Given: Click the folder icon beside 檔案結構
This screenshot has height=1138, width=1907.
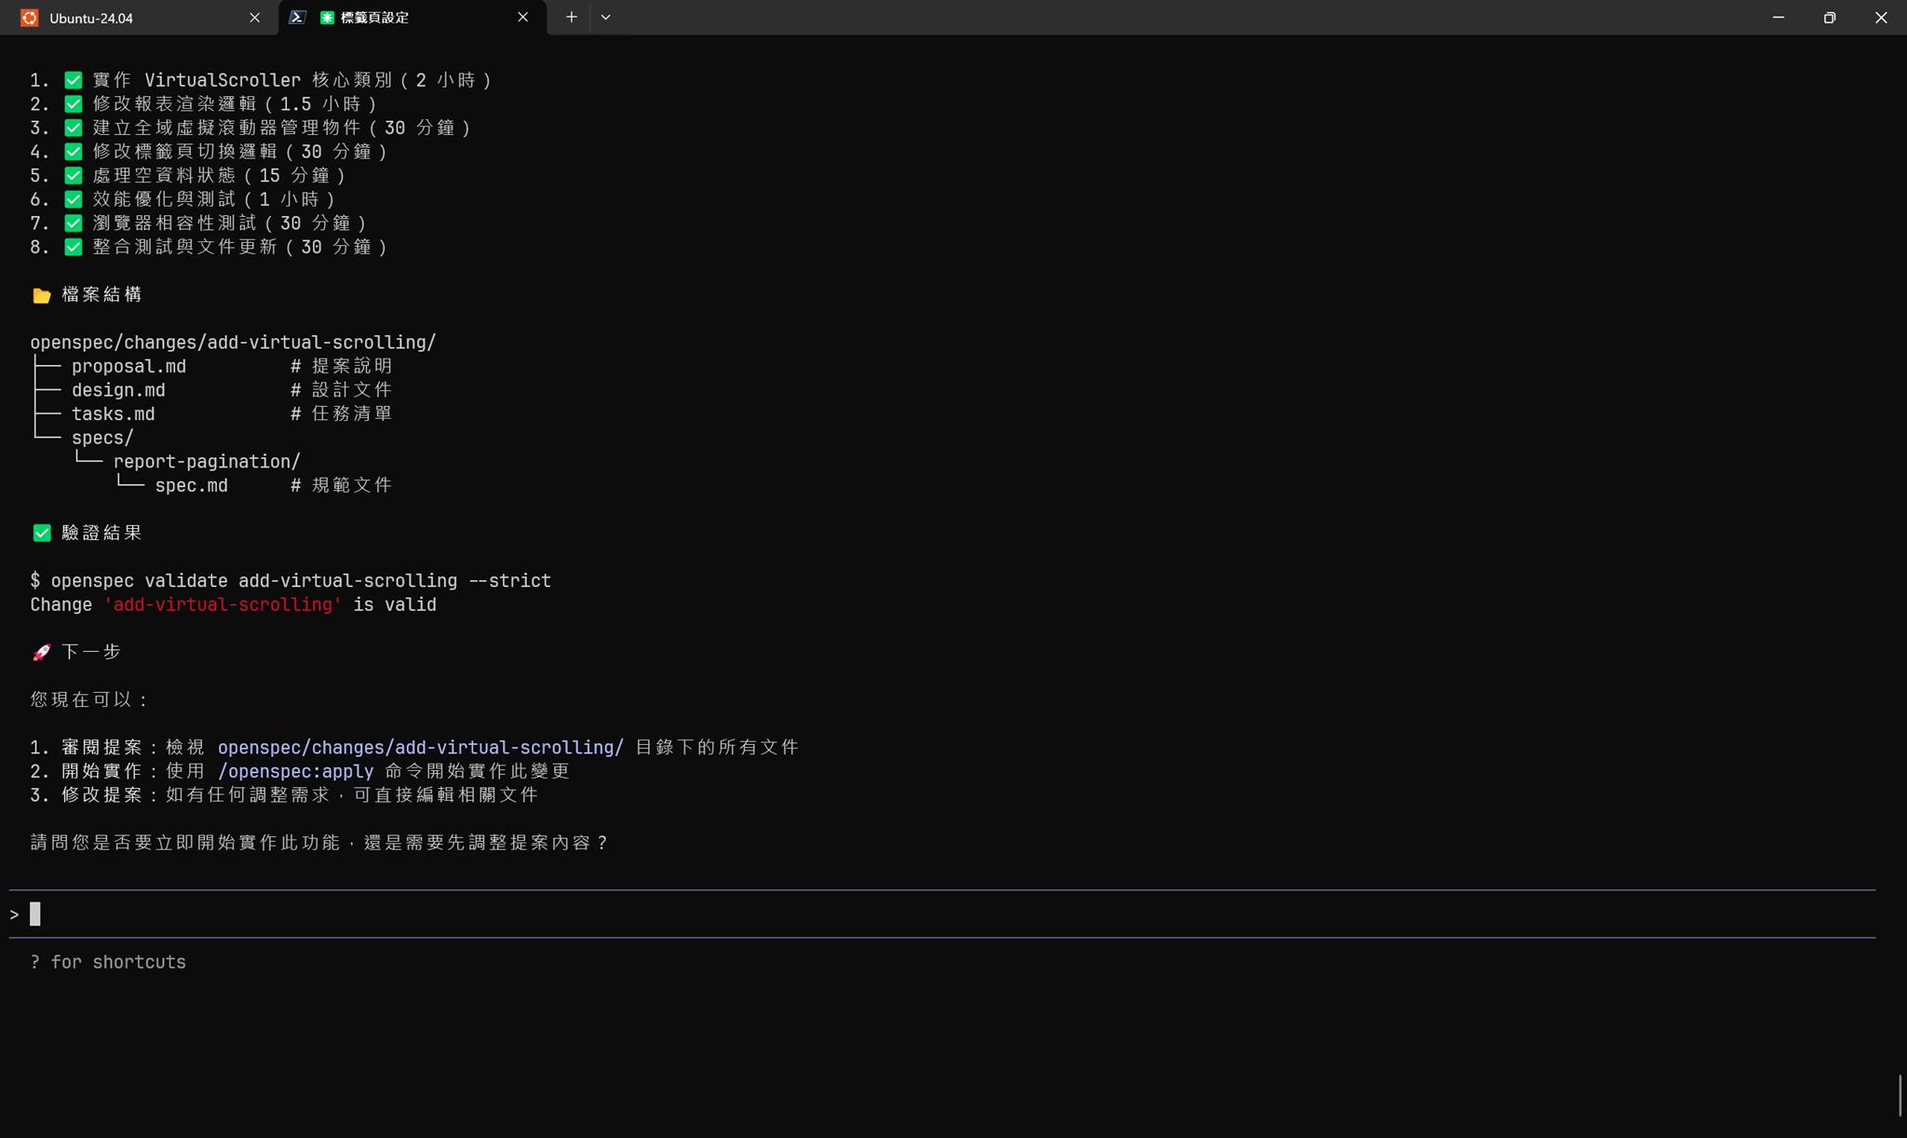Looking at the screenshot, I should point(41,295).
